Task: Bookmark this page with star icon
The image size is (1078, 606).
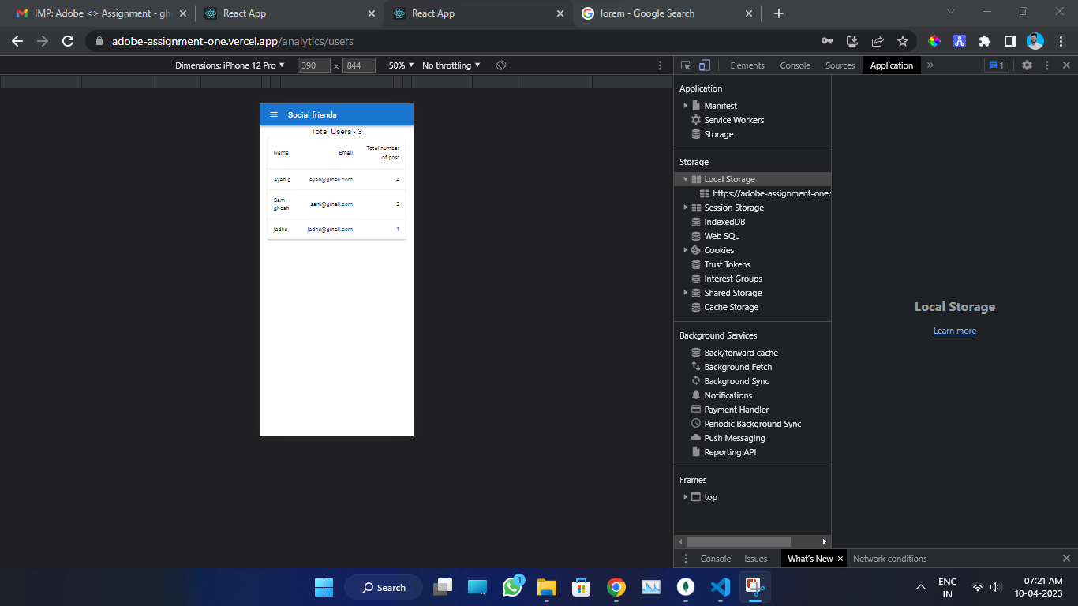Action: [903, 41]
